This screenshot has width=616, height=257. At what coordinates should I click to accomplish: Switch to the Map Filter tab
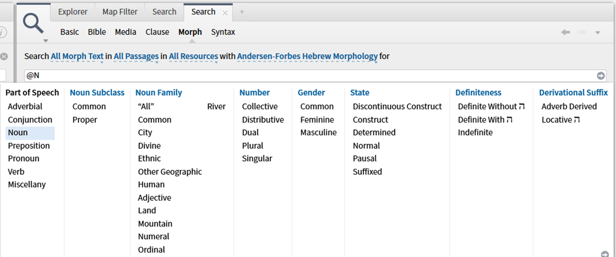[x=120, y=12]
